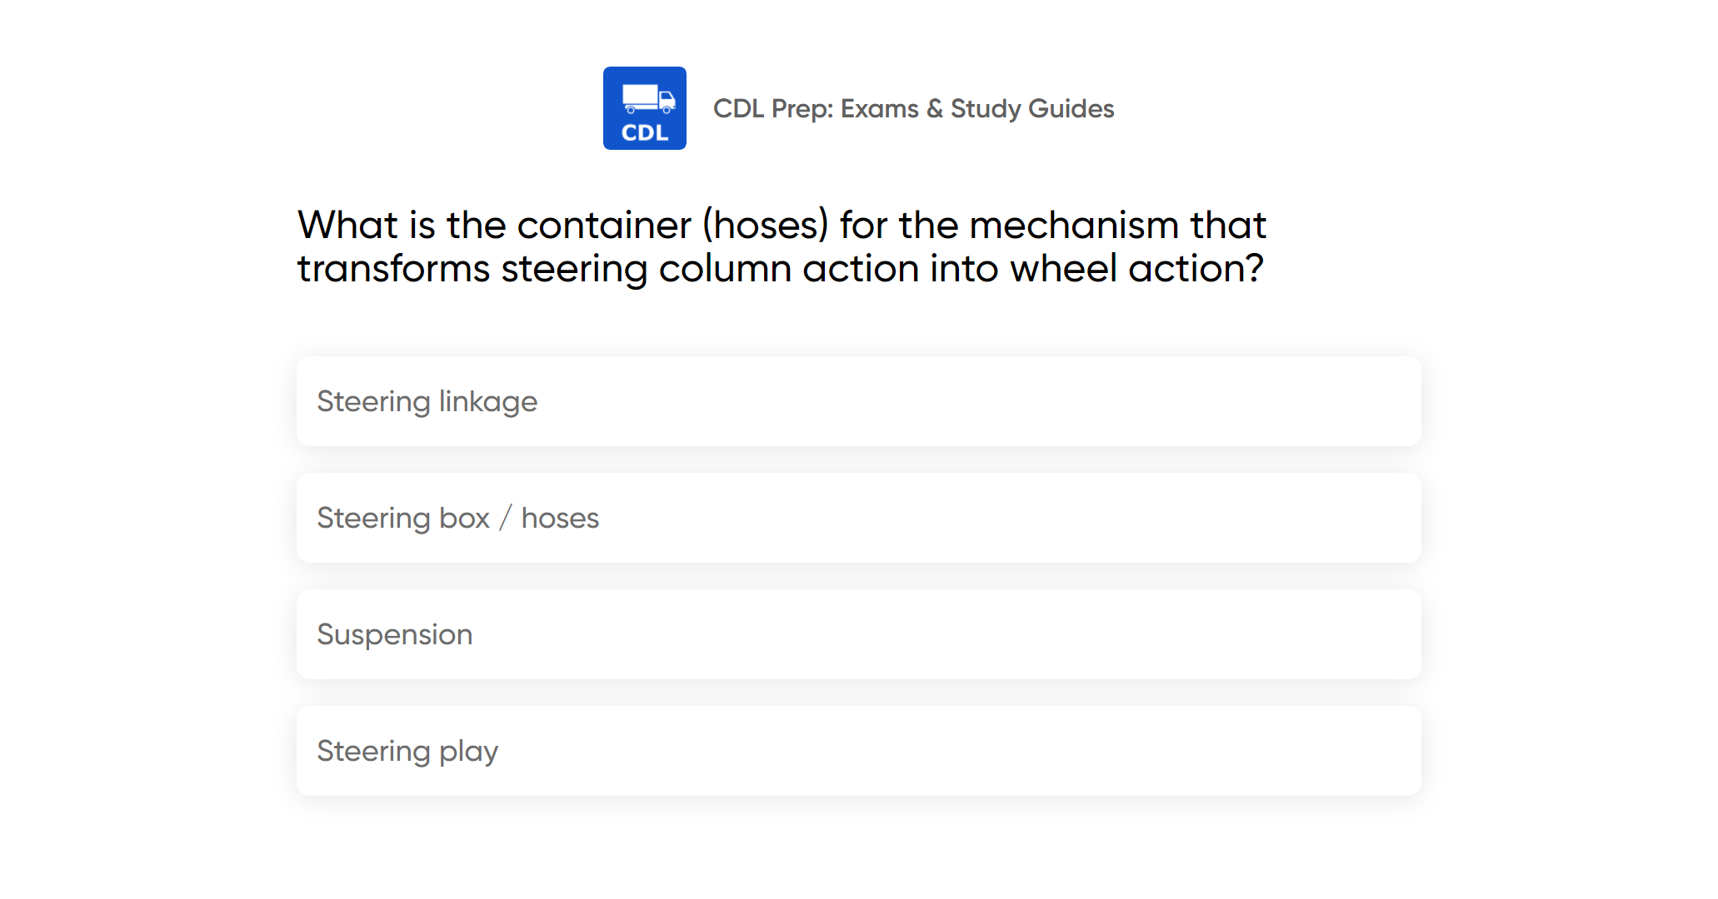Pick the "Suspension" answer option
This screenshot has width=1718, height=899.
point(858,634)
